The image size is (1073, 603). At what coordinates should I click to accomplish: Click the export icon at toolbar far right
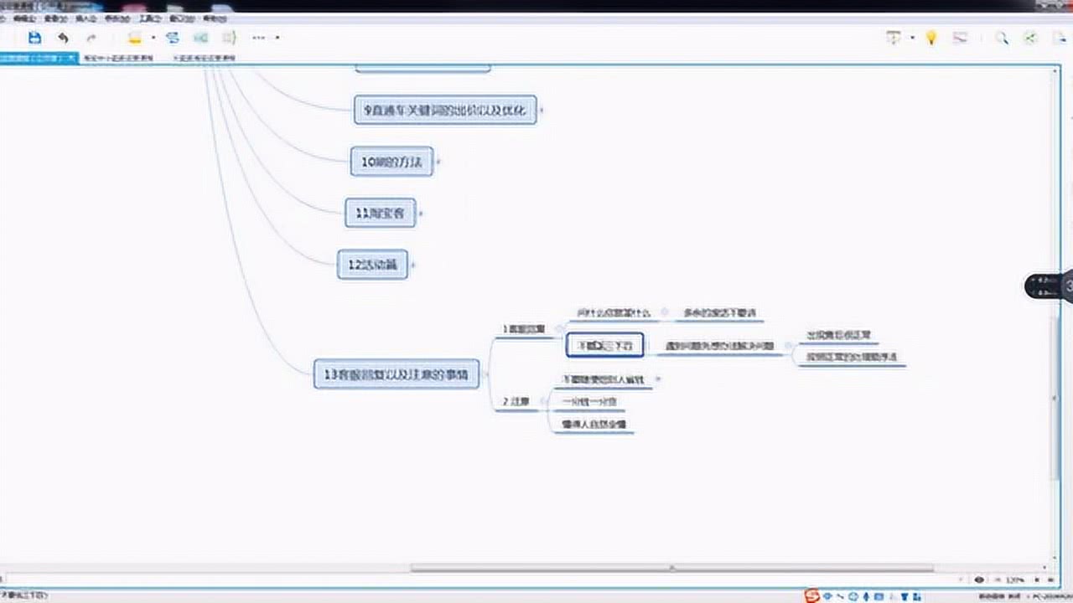tap(1058, 38)
